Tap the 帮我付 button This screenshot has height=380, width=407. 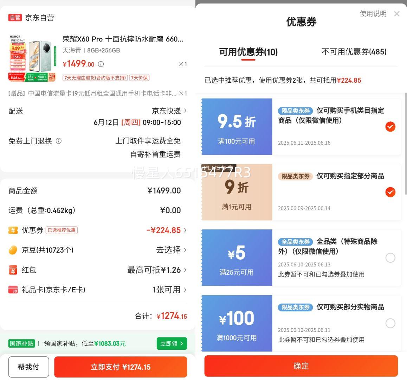28,367
